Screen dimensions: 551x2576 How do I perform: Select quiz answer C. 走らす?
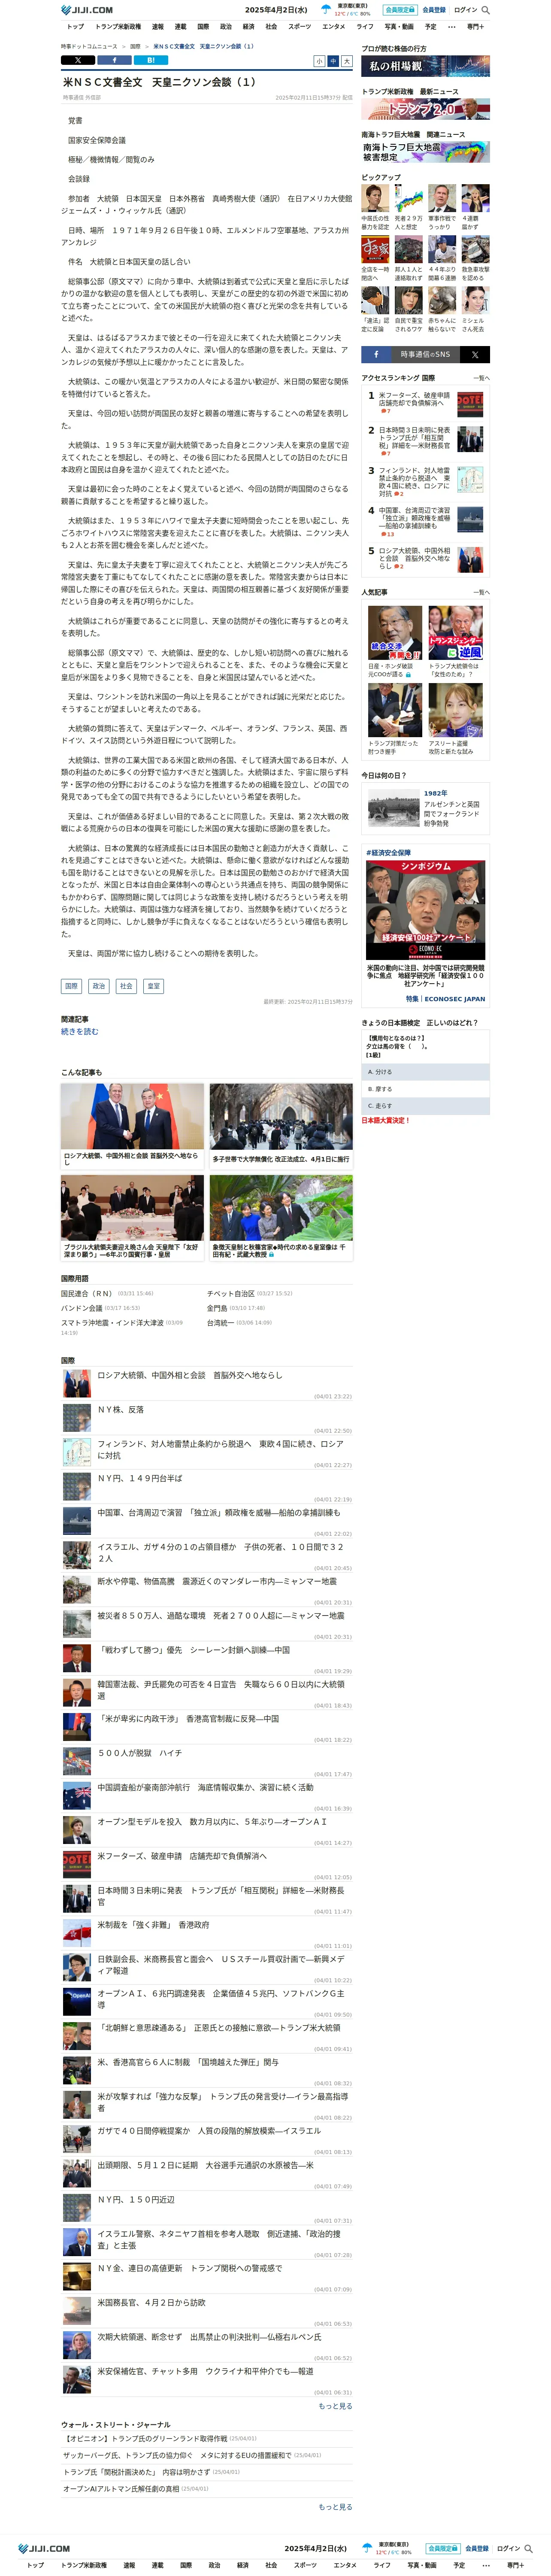426,1106
